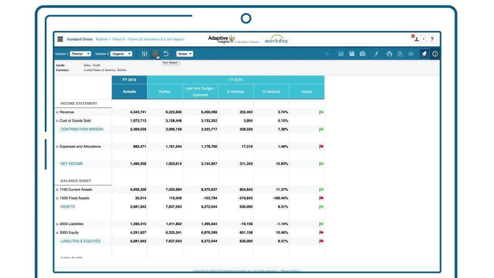
Task: Open the report info icon
Action: click(x=435, y=54)
